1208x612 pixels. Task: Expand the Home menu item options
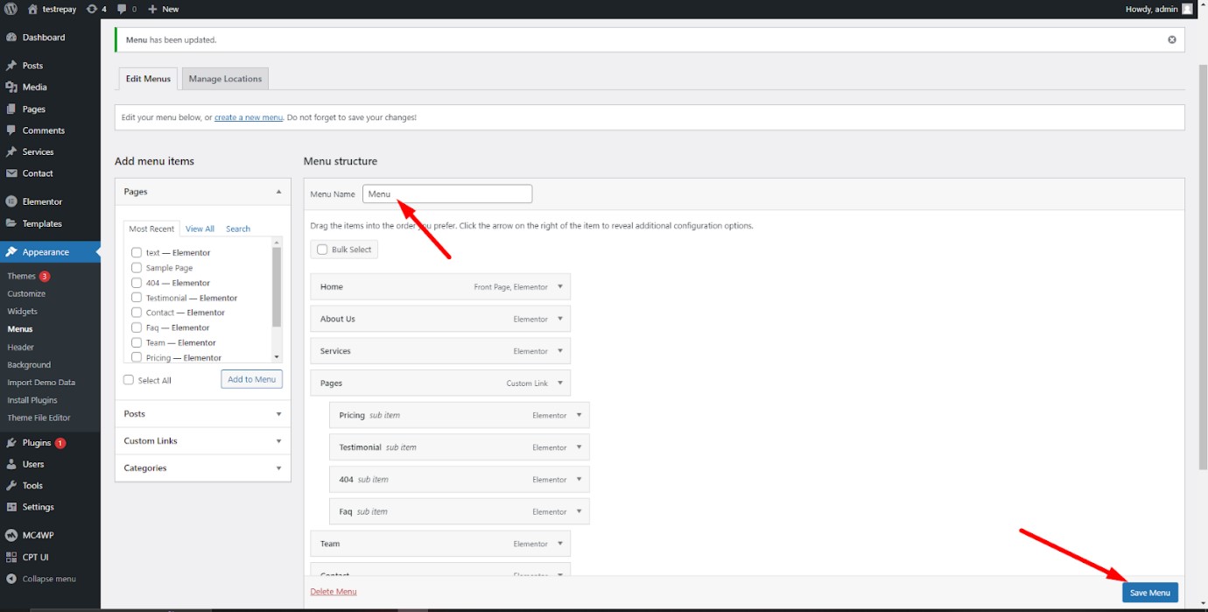pos(560,287)
